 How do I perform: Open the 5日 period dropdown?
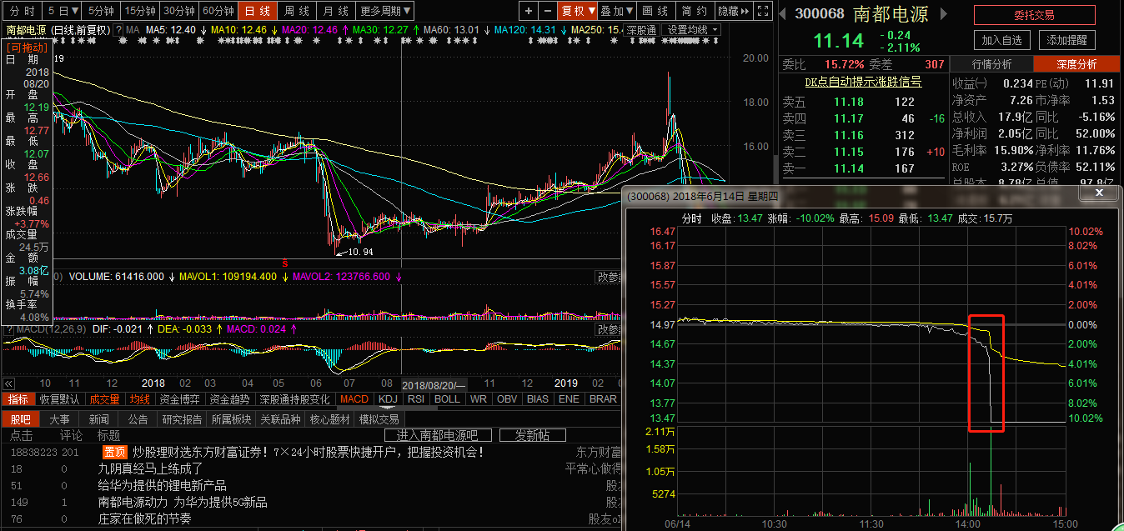tap(63, 11)
